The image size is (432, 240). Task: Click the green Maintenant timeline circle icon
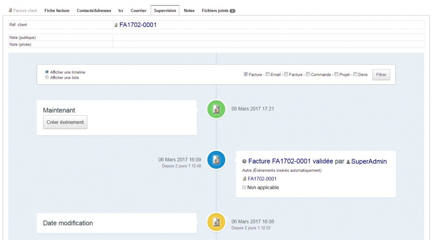216,109
